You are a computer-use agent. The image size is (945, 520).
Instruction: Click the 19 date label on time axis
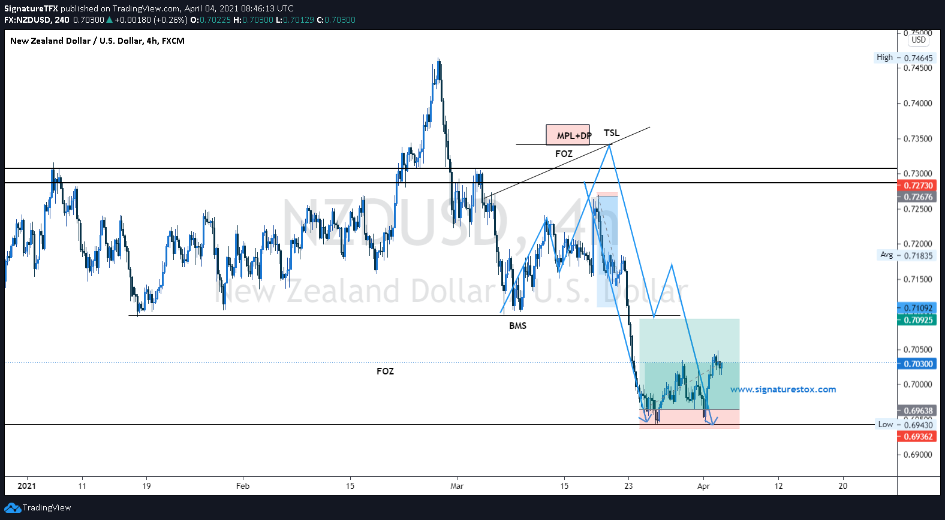(x=146, y=486)
